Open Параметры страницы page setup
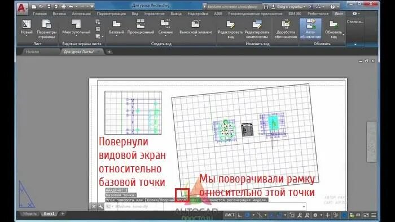Image resolution: width=395 pixels, height=222 pixels. (47, 29)
